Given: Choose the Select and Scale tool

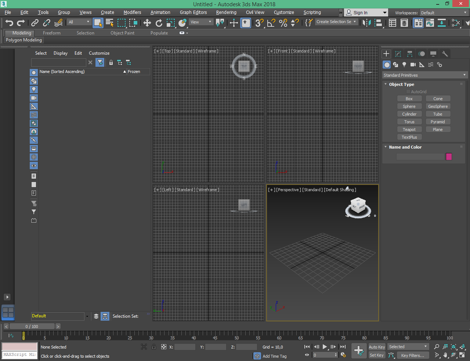Looking at the screenshot, I should [x=171, y=23].
